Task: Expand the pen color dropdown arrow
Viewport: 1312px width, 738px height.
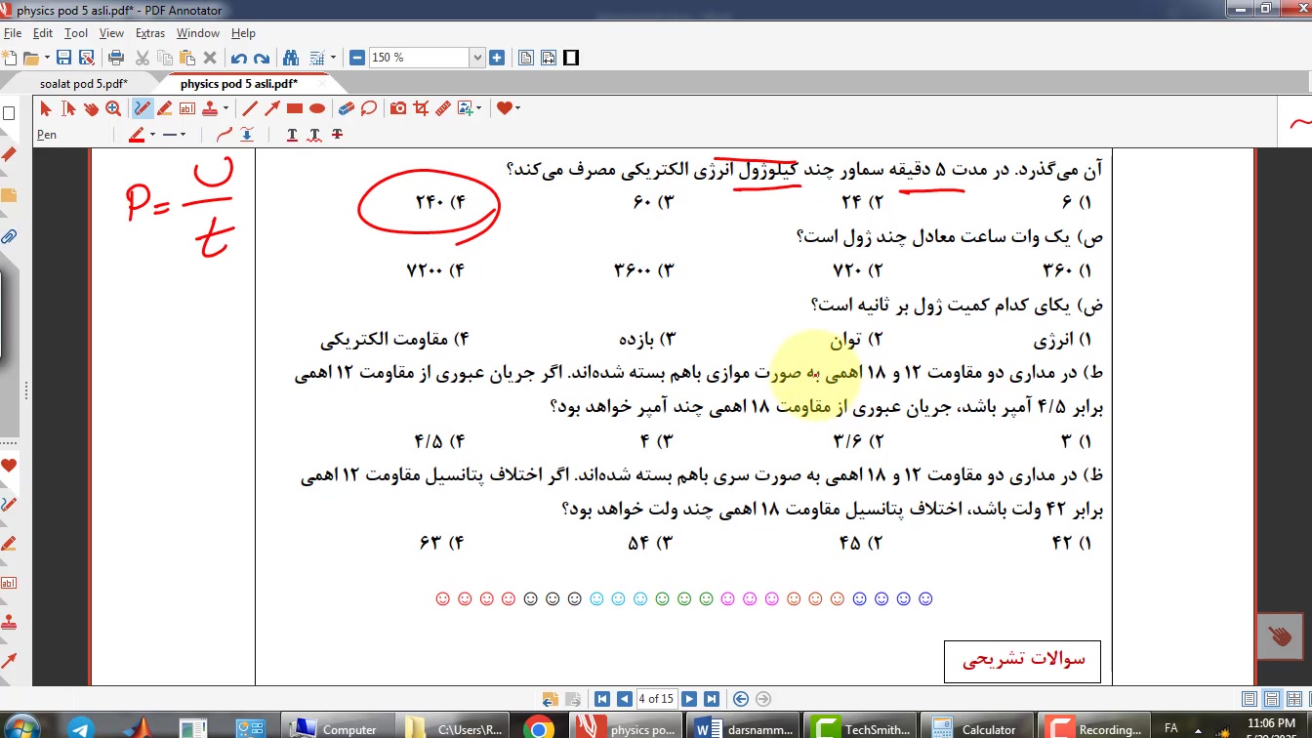Action: (154, 135)
